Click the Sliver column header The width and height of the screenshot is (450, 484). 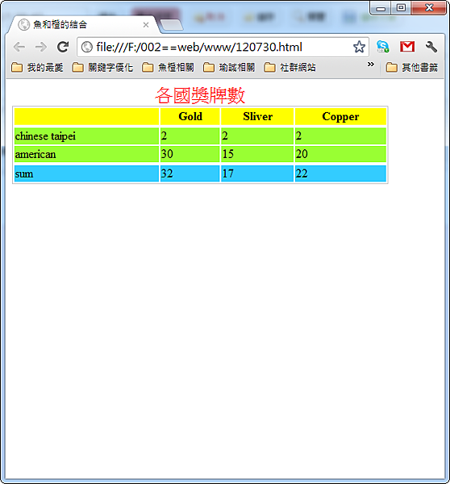pos(257,116)
